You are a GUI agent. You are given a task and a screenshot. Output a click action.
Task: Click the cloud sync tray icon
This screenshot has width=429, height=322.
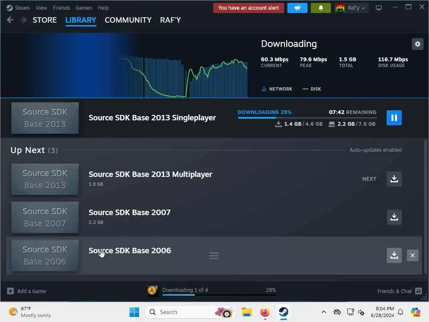(x=337, y=312)
